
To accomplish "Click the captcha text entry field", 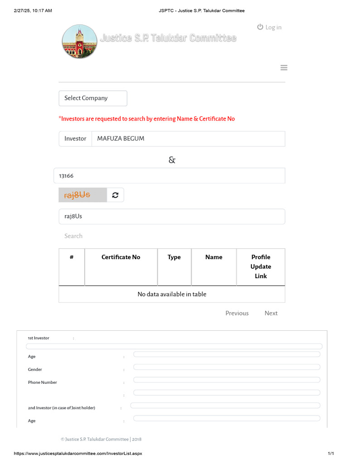I will click(x=172, y=217).
